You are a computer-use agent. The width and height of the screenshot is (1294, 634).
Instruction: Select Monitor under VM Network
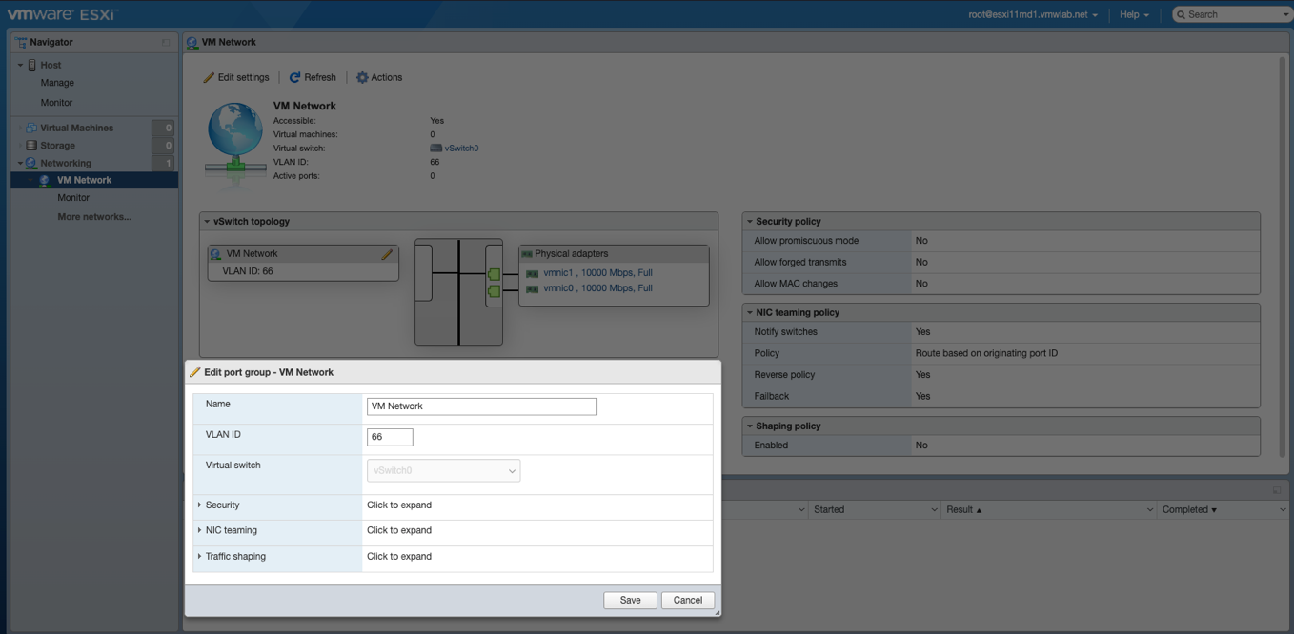point(73,198)
